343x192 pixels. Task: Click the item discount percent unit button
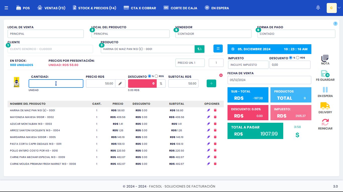pos(161,83)
